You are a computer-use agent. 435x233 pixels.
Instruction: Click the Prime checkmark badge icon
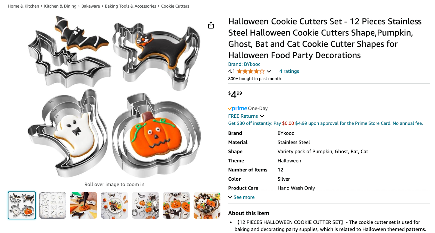[x=230, y=108]
